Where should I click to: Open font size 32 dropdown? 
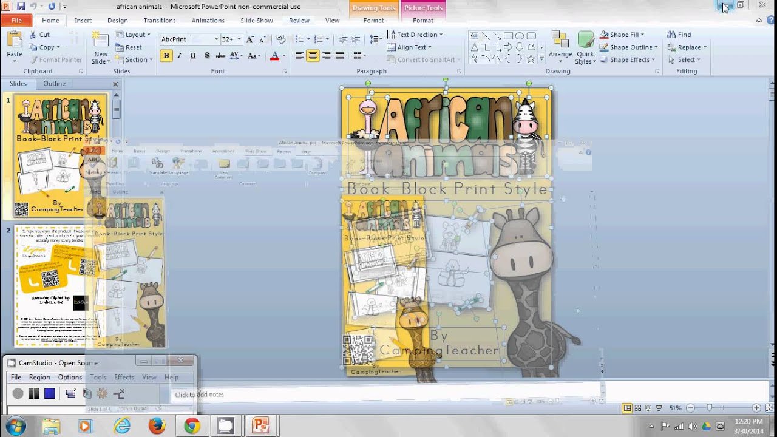click(x=239, y=39)
